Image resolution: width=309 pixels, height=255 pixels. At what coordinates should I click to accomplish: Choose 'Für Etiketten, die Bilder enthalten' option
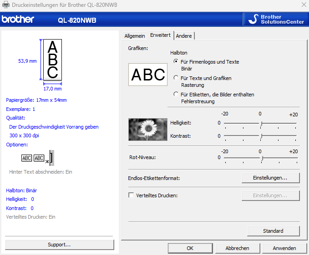[x=176, y=94]
